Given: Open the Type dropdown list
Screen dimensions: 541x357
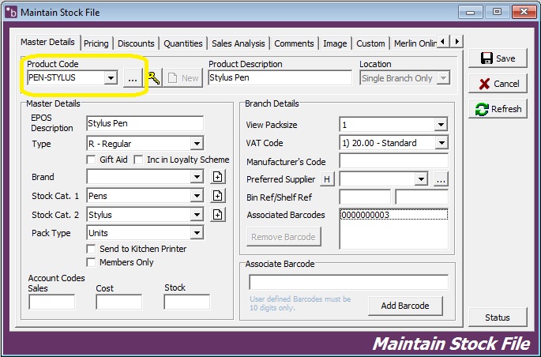Looking at the screenshot, I should [197, 144].
